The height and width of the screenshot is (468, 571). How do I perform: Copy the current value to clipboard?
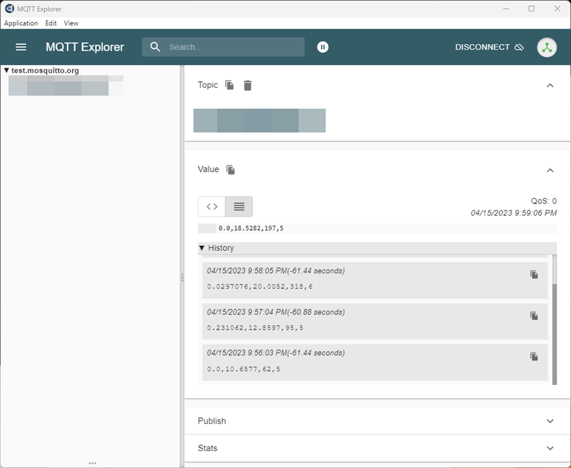pyautogui.click(x=231, y=170)
